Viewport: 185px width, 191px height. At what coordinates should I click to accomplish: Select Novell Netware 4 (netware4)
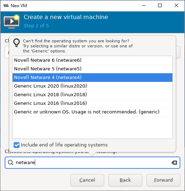click(93, 78)
